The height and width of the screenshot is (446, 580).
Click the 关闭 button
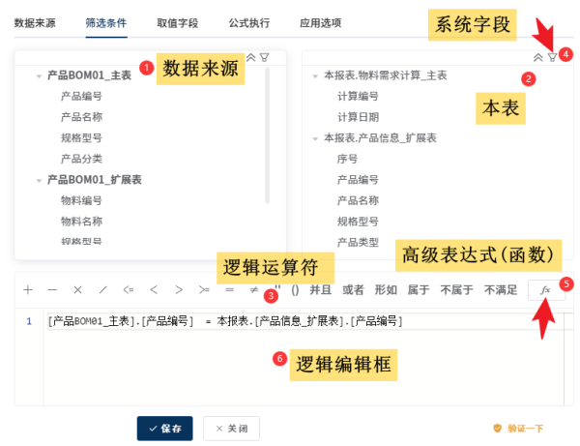(x=232, y=429)
